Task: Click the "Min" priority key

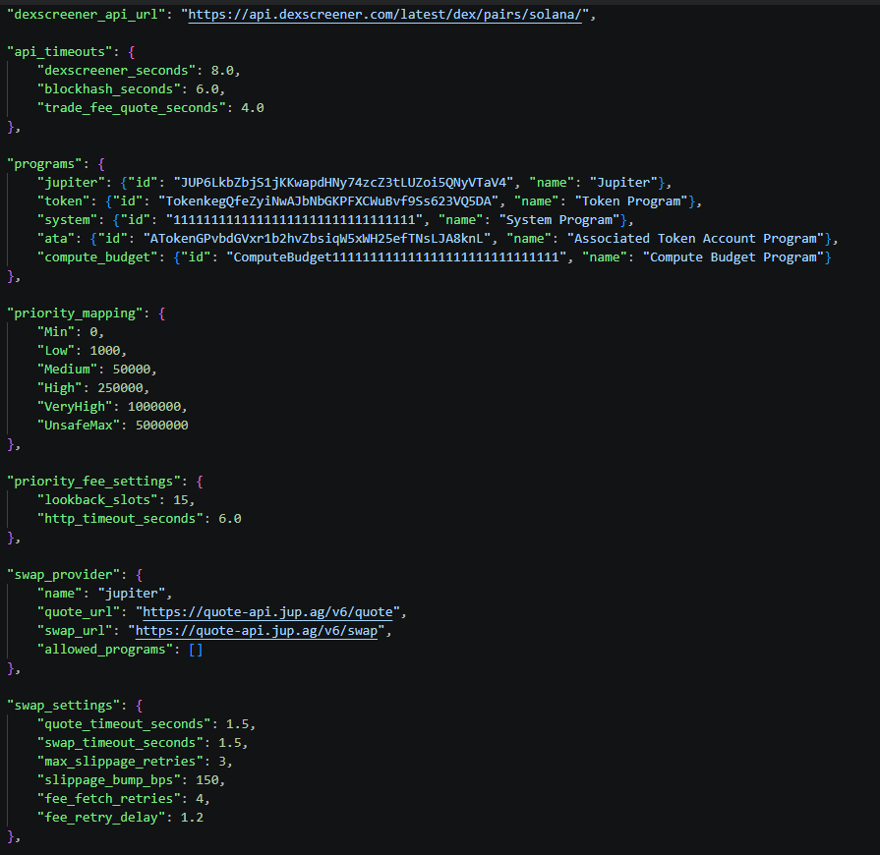Action: (x=56, y=332)
